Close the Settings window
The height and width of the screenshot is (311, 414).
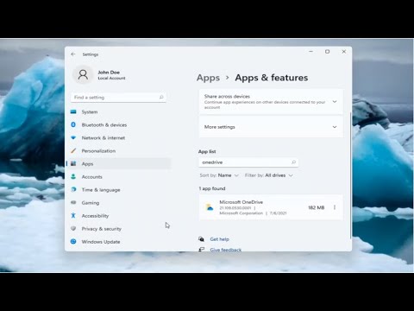pyautogui.click(x=344, y=52)
